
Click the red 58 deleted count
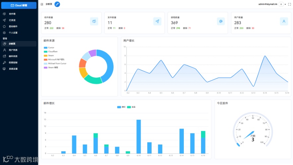pos(63,28)
